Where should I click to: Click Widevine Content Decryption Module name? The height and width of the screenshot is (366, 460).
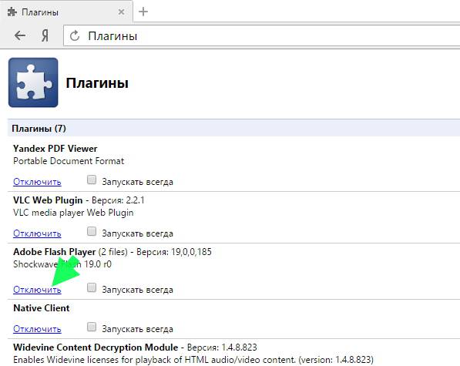[96, 348]
